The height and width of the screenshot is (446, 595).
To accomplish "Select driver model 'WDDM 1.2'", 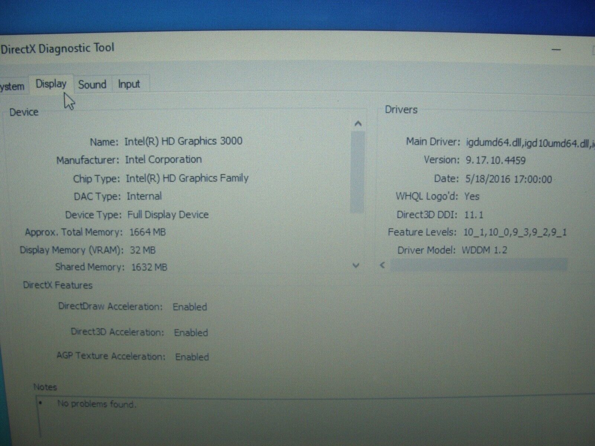I will coord(485,250).
